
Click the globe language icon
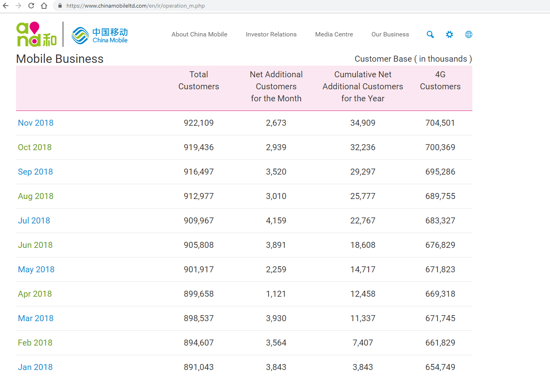tap(469, 34)
